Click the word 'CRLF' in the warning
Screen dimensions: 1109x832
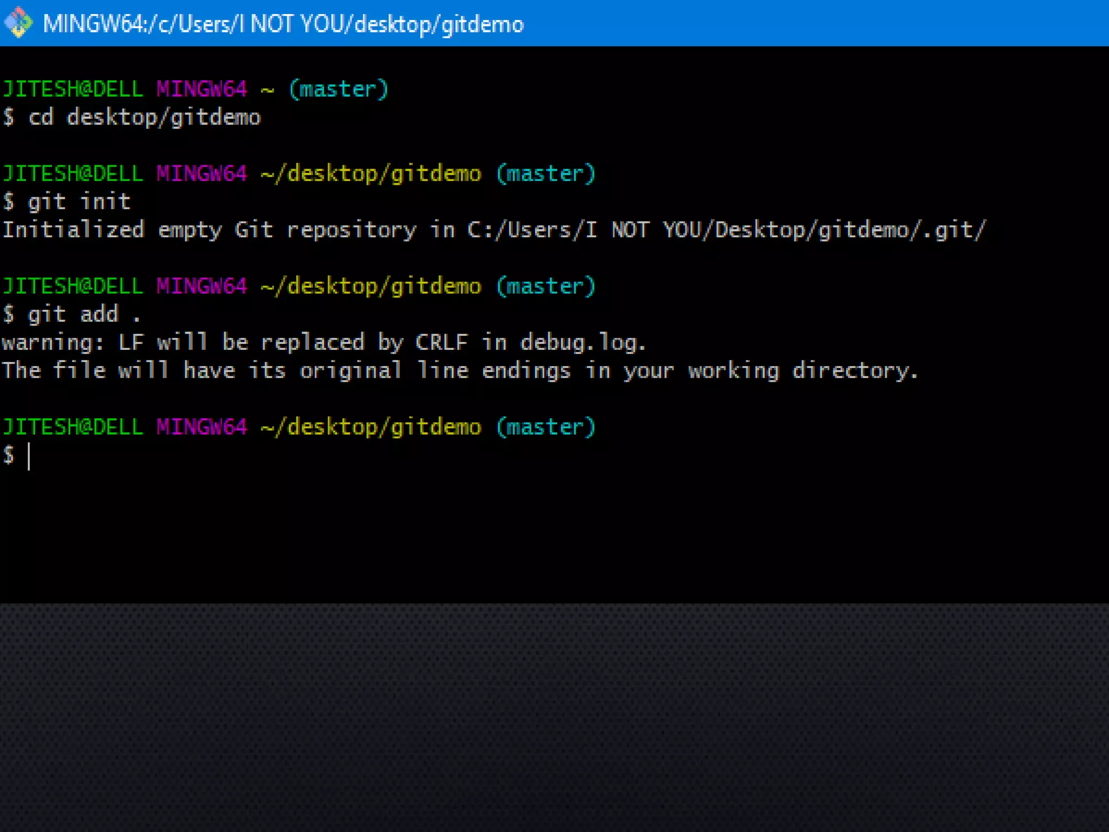click(441, 343)
